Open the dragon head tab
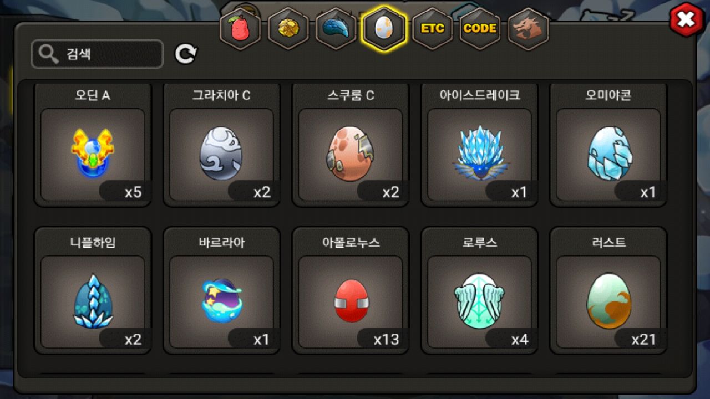Viewport: 710px width, 399px height. (528, 29)
